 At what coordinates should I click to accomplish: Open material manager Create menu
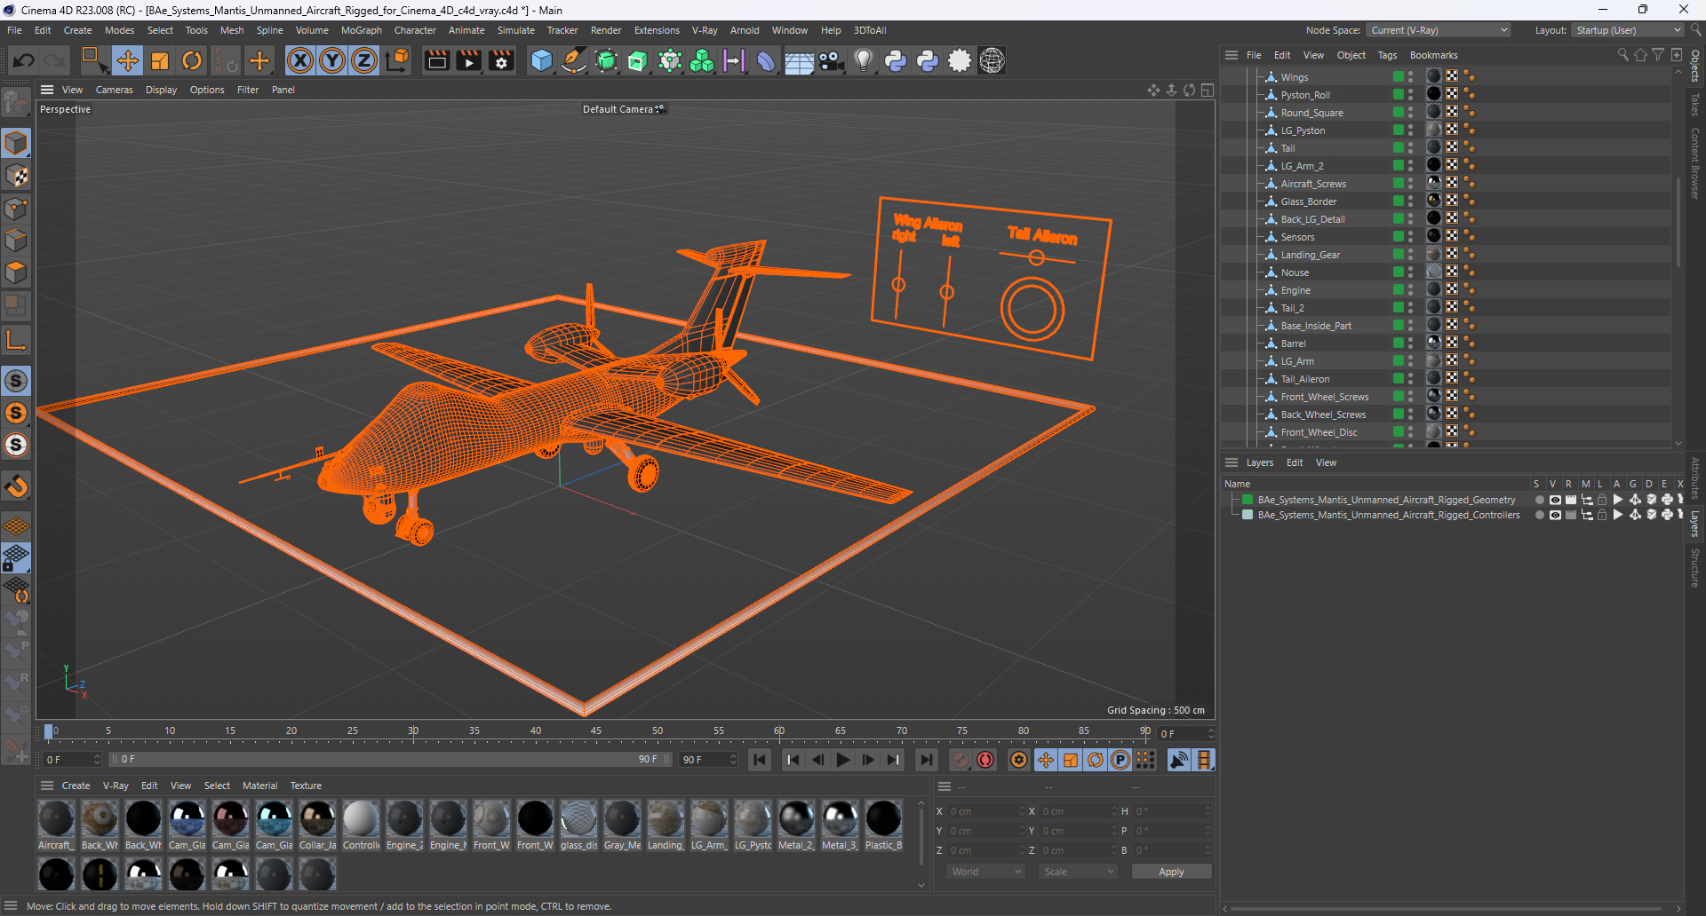point(76,786)
